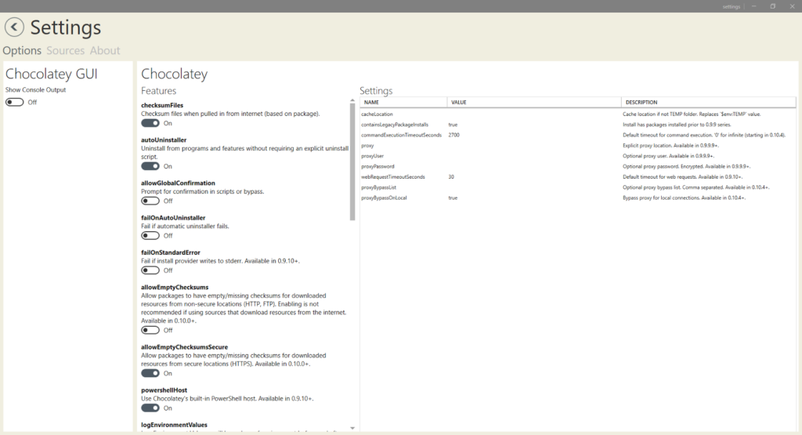The width and height of the screenshot is (802, 435).
Task: Click the value 30 for webRequestTimeoutSeconds
Action: [x=451, y=177]
